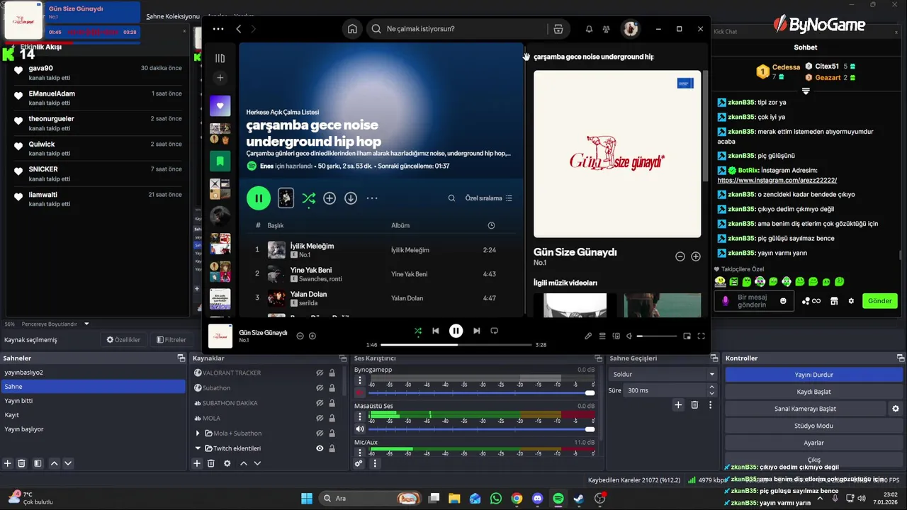This screenshot has height=510, width=907.
Task: Show Subathon source with eye icon
Action: [x=320, y=388]
